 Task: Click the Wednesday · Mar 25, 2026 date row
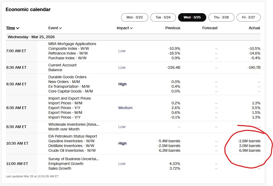point(133,37)
